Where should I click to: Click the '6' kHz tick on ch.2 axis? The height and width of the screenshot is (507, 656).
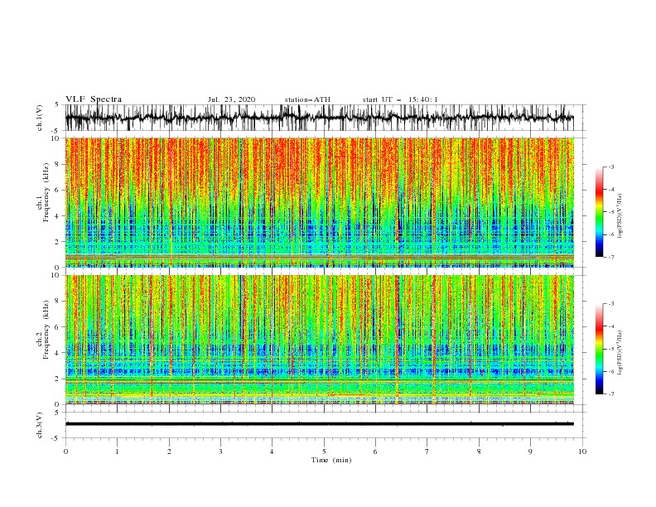(58, 327)
